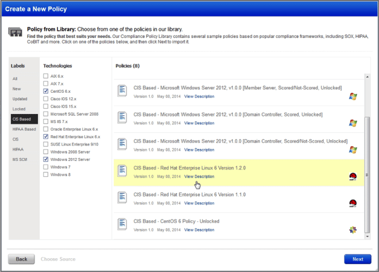
Task: Tick the Windows 7 checkbox
Action: coord(46,167)
